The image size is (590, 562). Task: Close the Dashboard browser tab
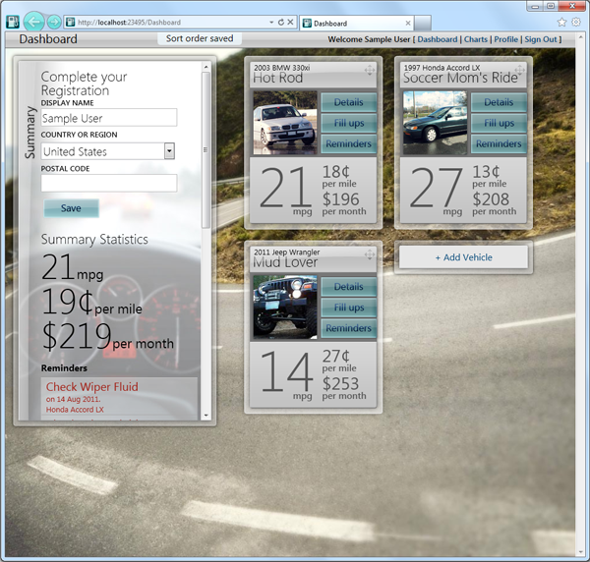pyautogui.click(x=408, y=24)
